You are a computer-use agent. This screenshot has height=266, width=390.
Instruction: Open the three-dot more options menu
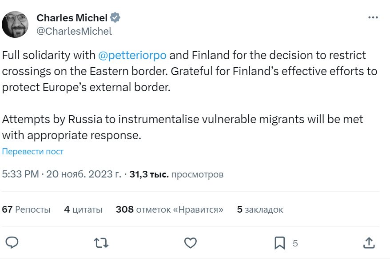click(x=373, y=18)
